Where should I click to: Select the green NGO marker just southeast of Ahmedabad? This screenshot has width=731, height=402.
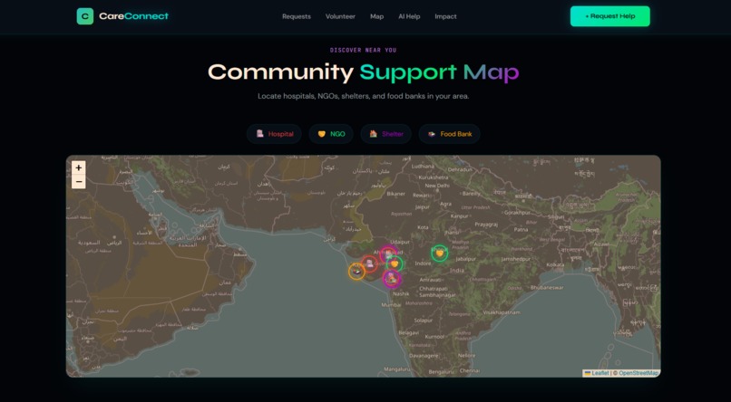[395, 264]
